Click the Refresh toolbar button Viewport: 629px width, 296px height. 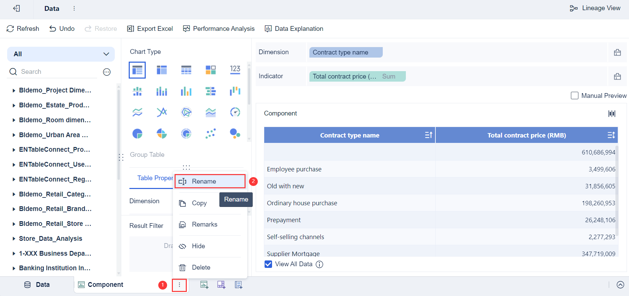tap(23, 29)
